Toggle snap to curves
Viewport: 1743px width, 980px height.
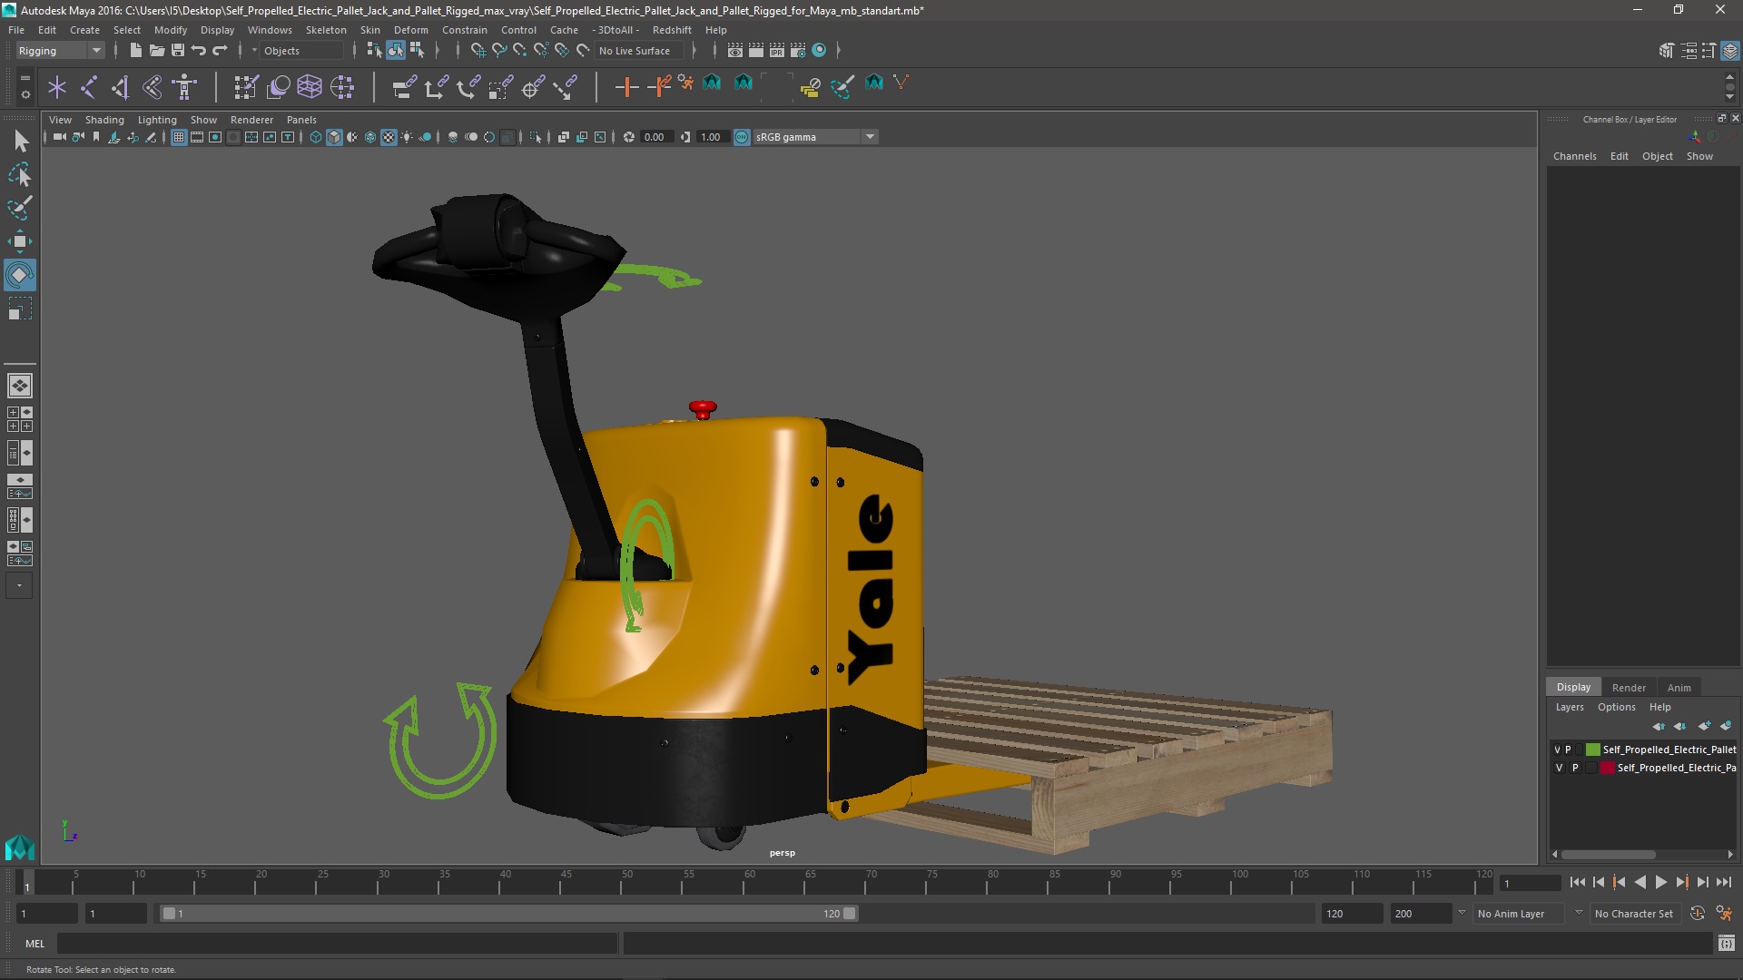click(x=498, y=51)
